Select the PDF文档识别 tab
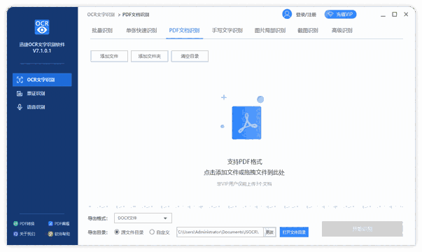 click(x=184, y=30)
